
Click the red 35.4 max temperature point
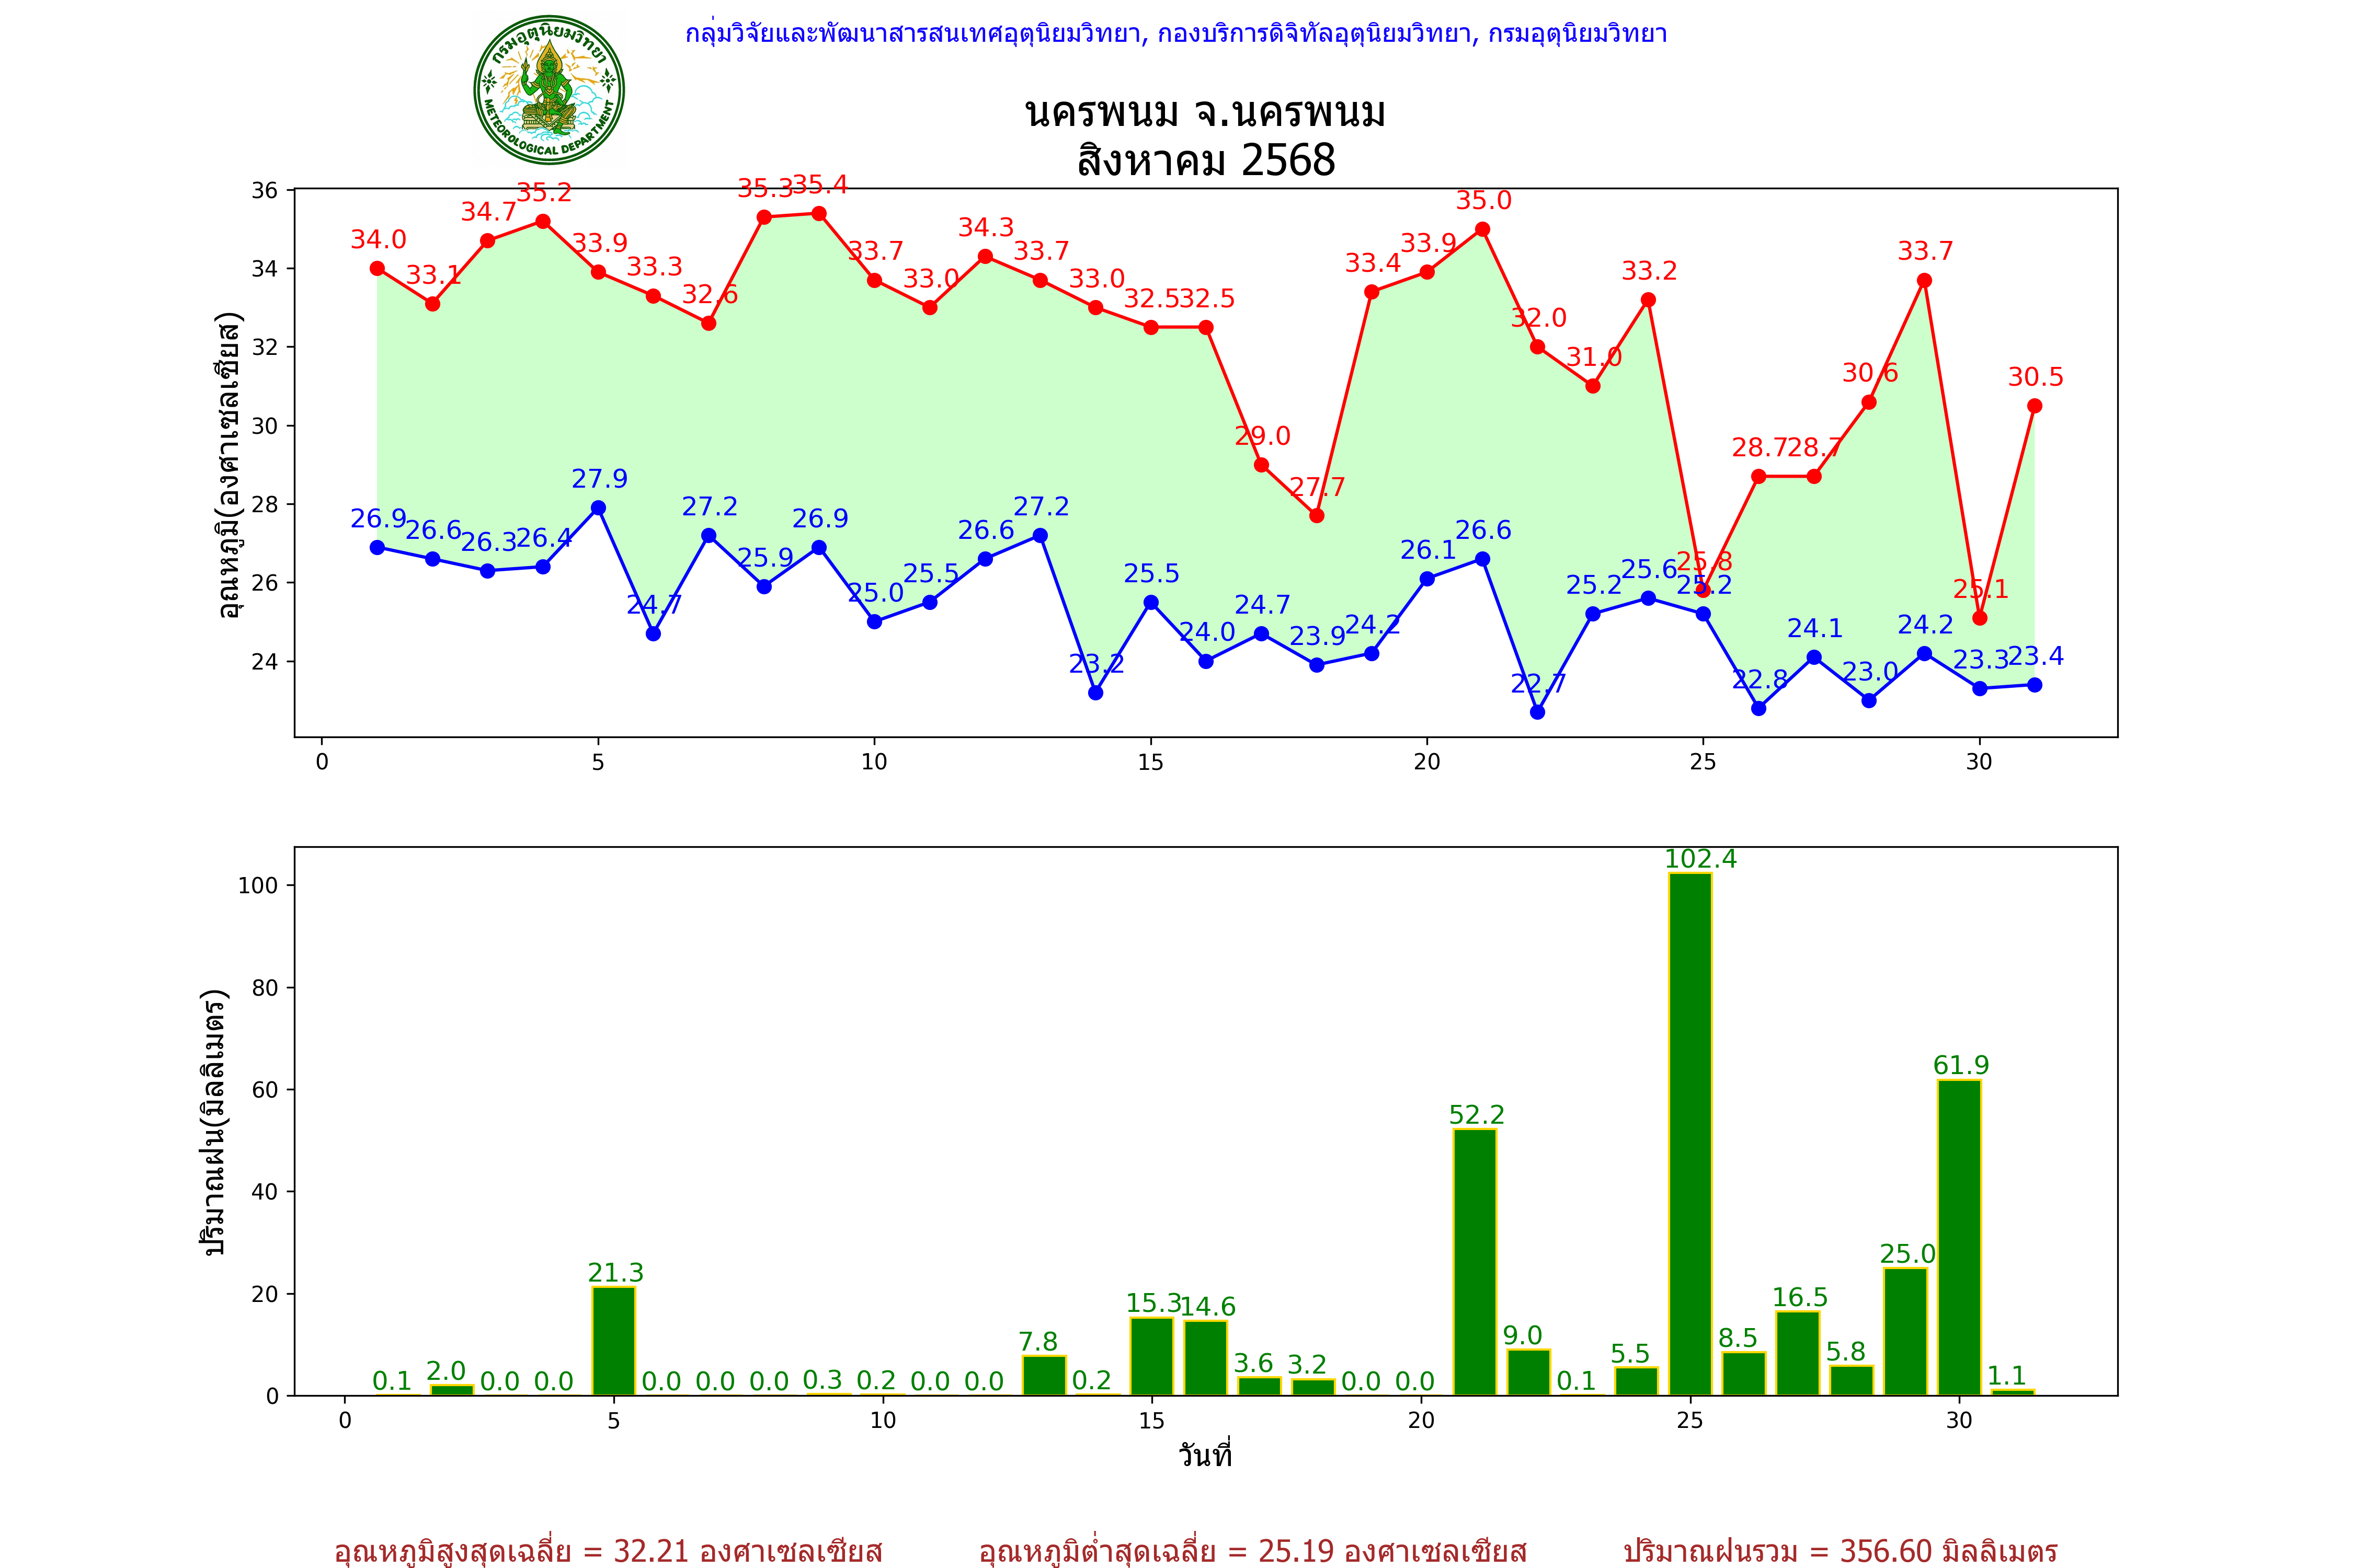click(819, 213)
